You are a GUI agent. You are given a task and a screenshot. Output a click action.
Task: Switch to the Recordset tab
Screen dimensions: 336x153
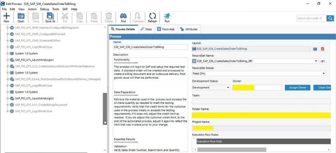(166, 29)
